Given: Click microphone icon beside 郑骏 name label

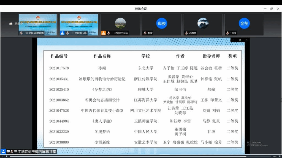Looking at the screenshot, I should pos(145,33).
